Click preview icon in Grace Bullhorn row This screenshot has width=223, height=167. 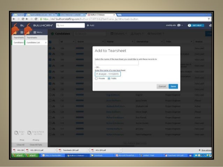click(x=53, y=101)
